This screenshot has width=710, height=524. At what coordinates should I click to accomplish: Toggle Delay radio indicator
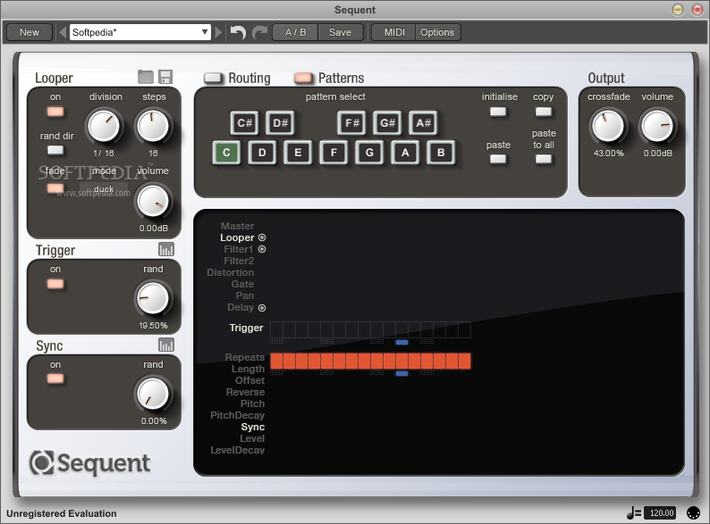[262, 308]
